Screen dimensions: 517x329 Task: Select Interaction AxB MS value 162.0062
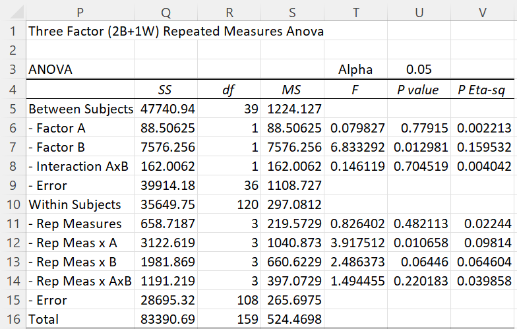293,166
